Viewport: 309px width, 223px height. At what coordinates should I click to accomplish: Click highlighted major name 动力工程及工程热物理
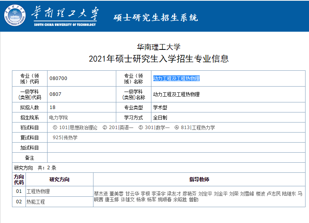click(x=177, y=78)
